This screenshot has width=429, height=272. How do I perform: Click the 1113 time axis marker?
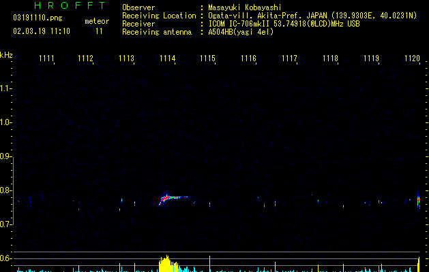[x=126, y=58]
